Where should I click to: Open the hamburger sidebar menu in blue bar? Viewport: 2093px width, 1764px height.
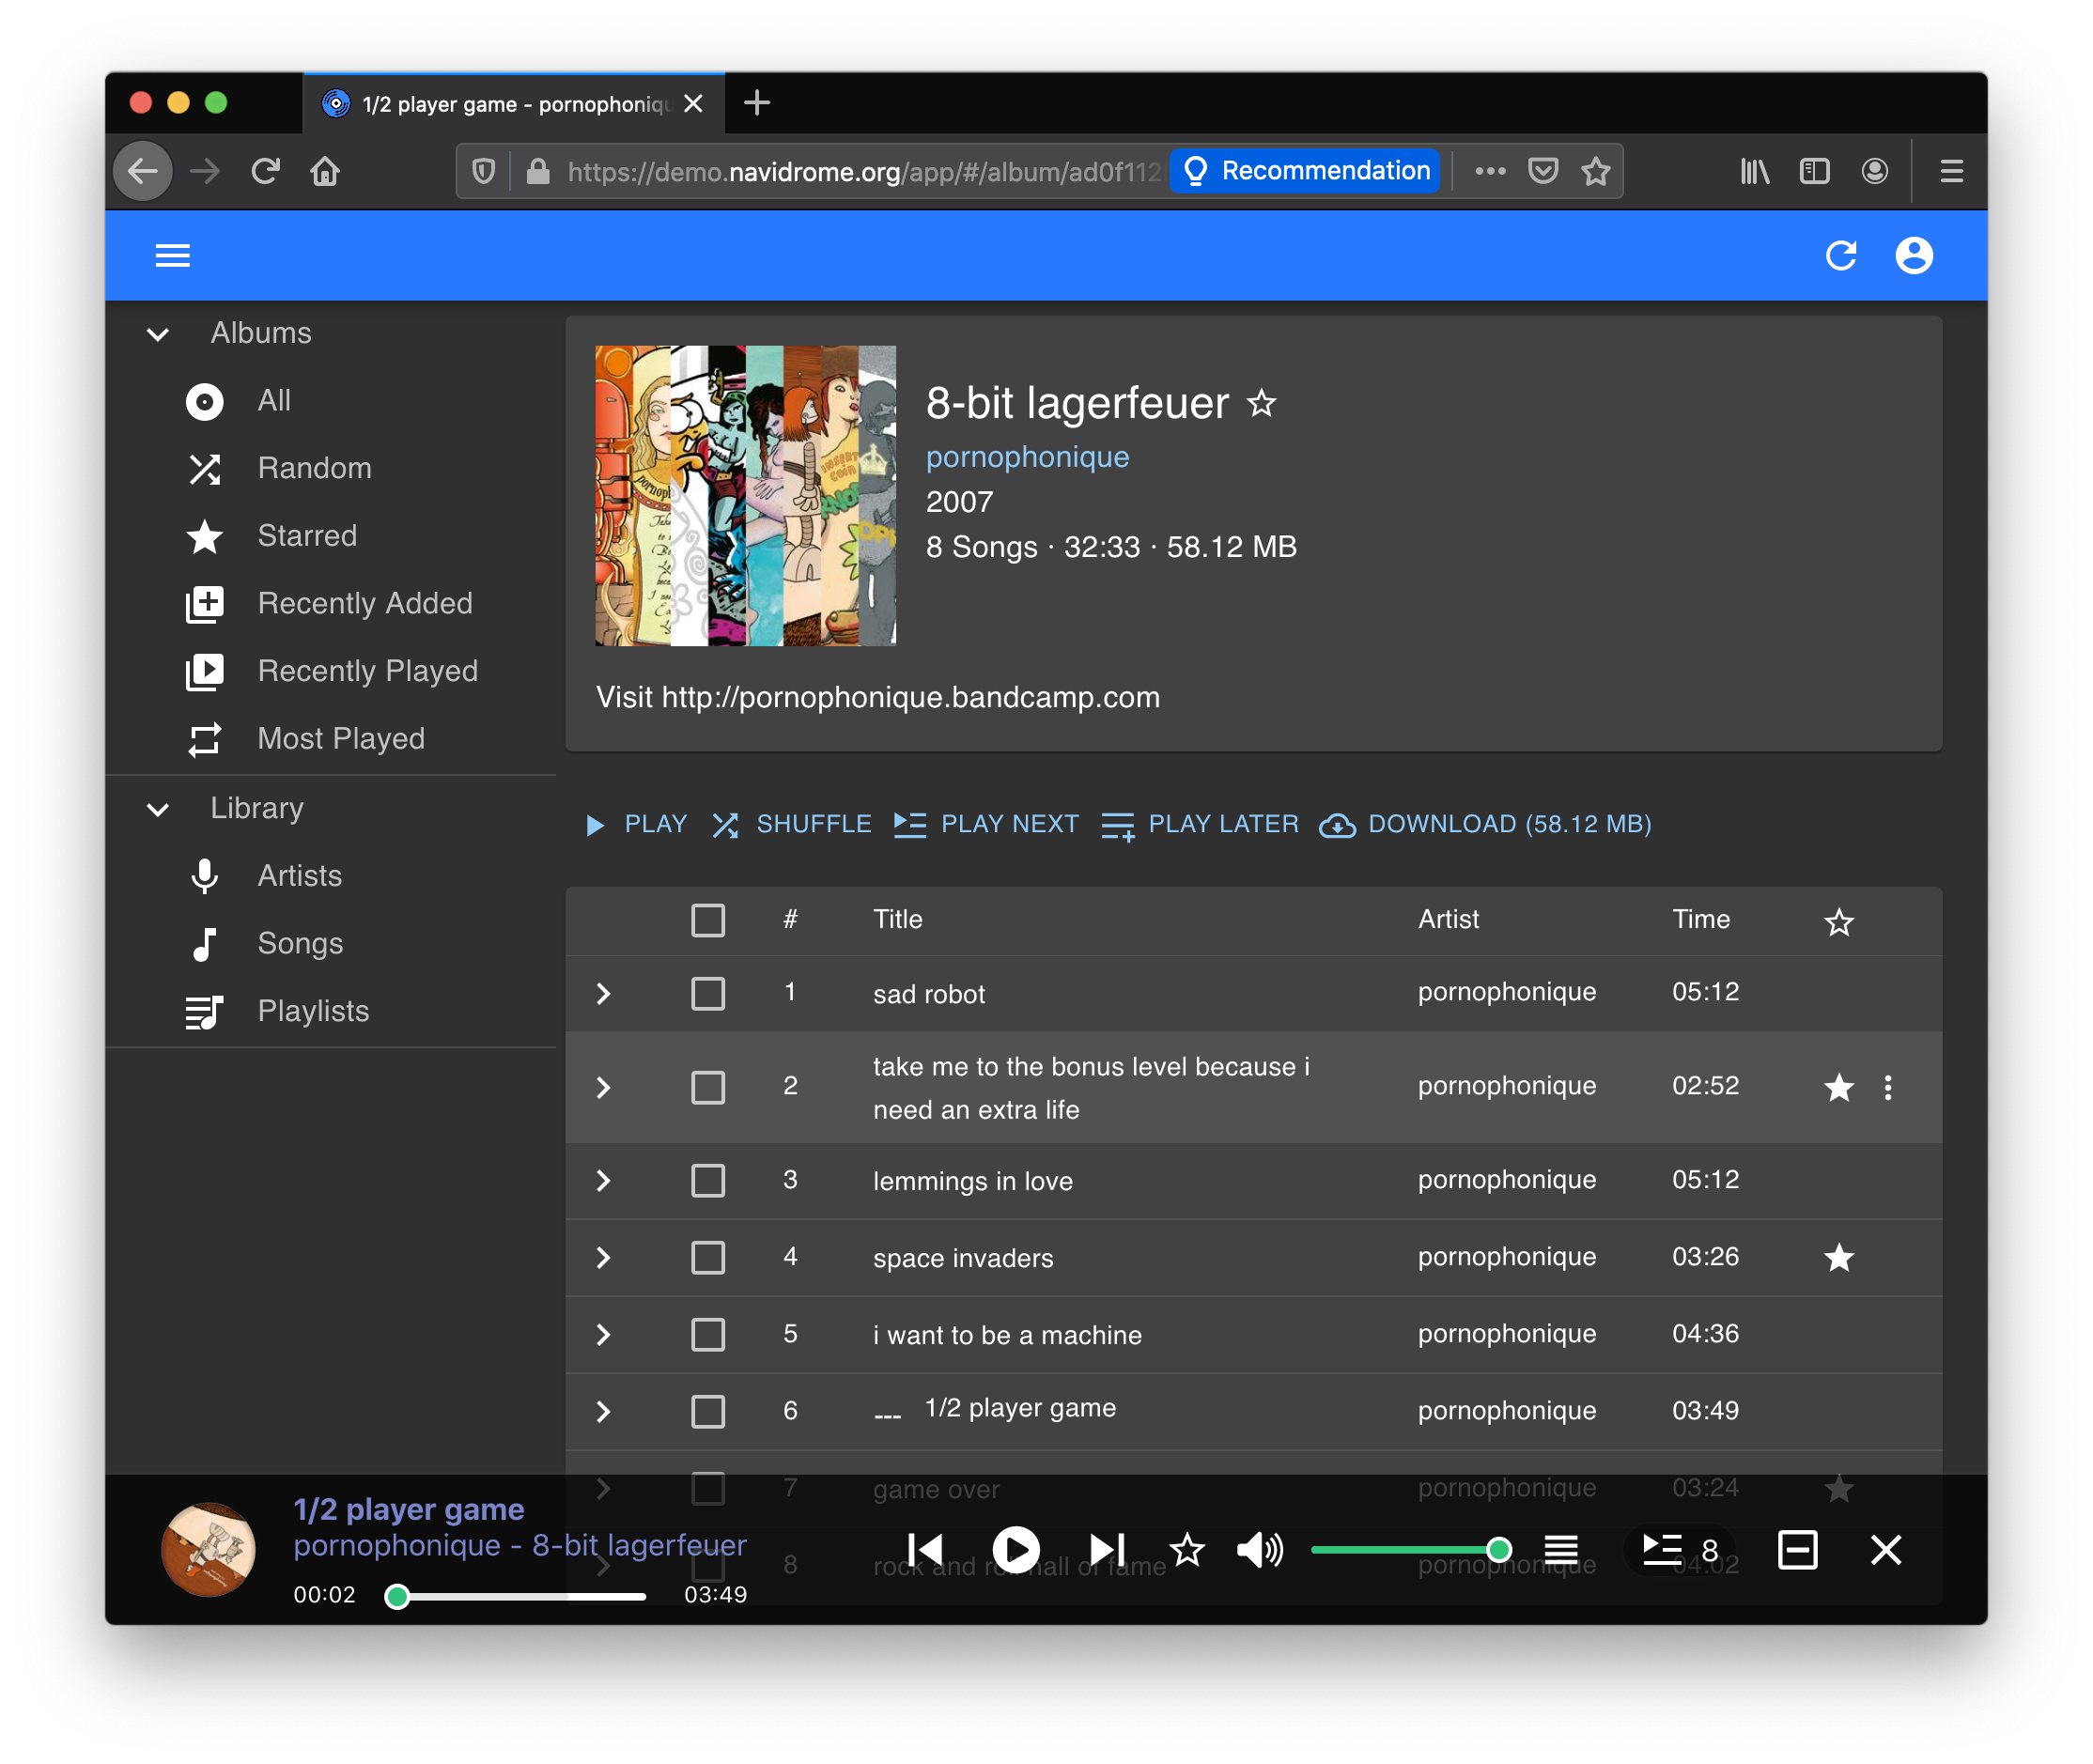click(x=172, y=256)
